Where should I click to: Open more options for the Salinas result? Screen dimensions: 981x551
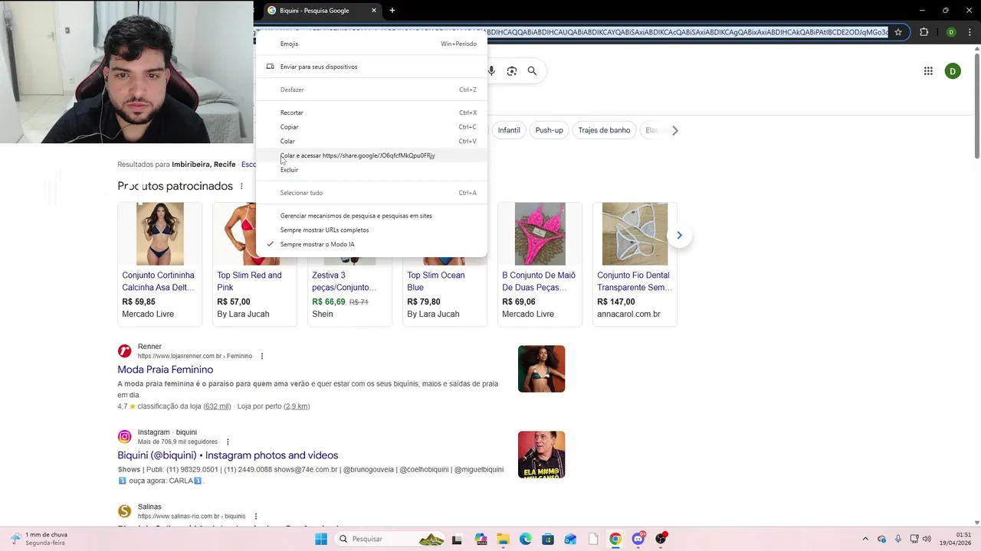(x=255, y=516)
